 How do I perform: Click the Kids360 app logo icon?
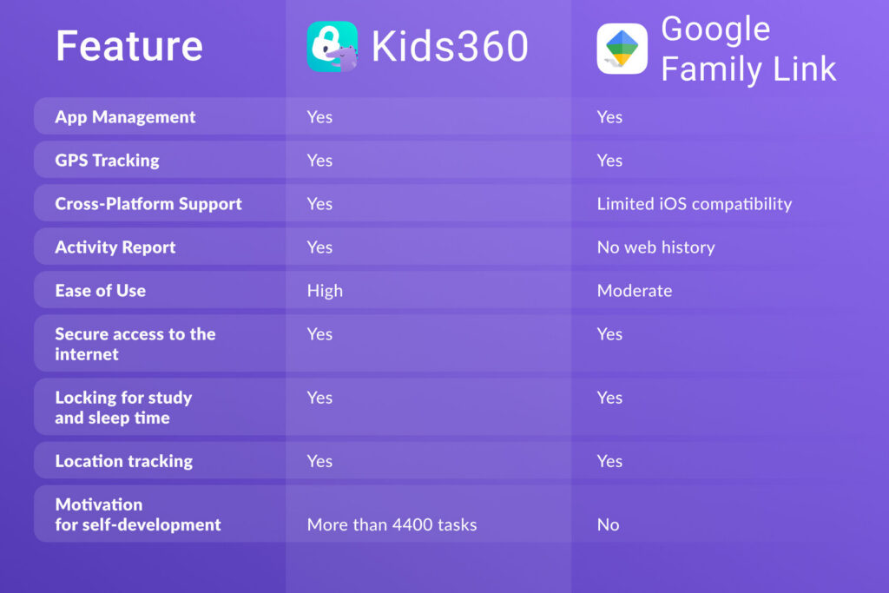[332, 47]
